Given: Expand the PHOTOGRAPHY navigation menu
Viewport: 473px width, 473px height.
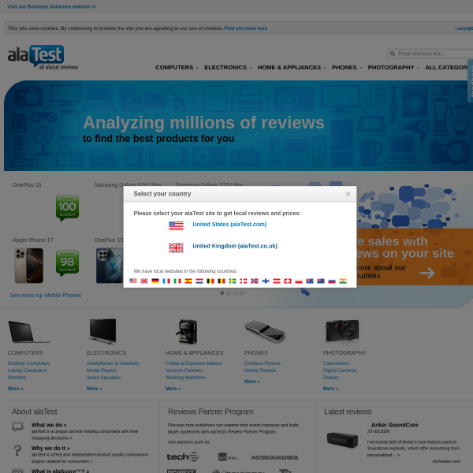Looking at the screenshot, I should (393, 68).
